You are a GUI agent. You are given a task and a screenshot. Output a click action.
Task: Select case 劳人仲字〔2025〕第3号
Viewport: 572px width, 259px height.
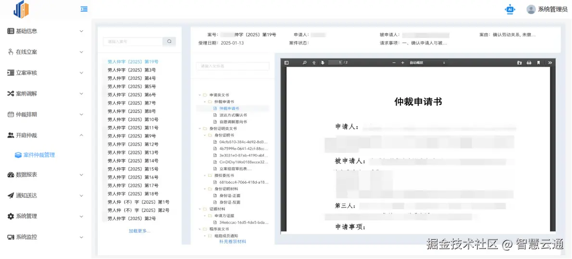point(132,70)
